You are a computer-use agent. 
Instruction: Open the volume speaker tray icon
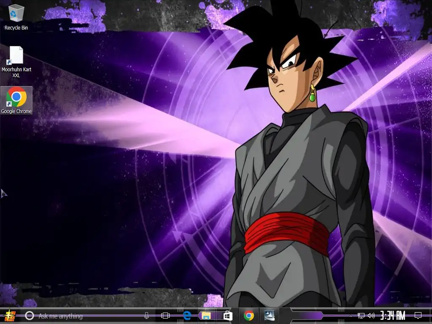[x=371, y=316]
